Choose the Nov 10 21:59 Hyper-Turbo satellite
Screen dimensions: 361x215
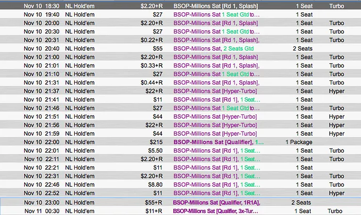tap(180, 134)
